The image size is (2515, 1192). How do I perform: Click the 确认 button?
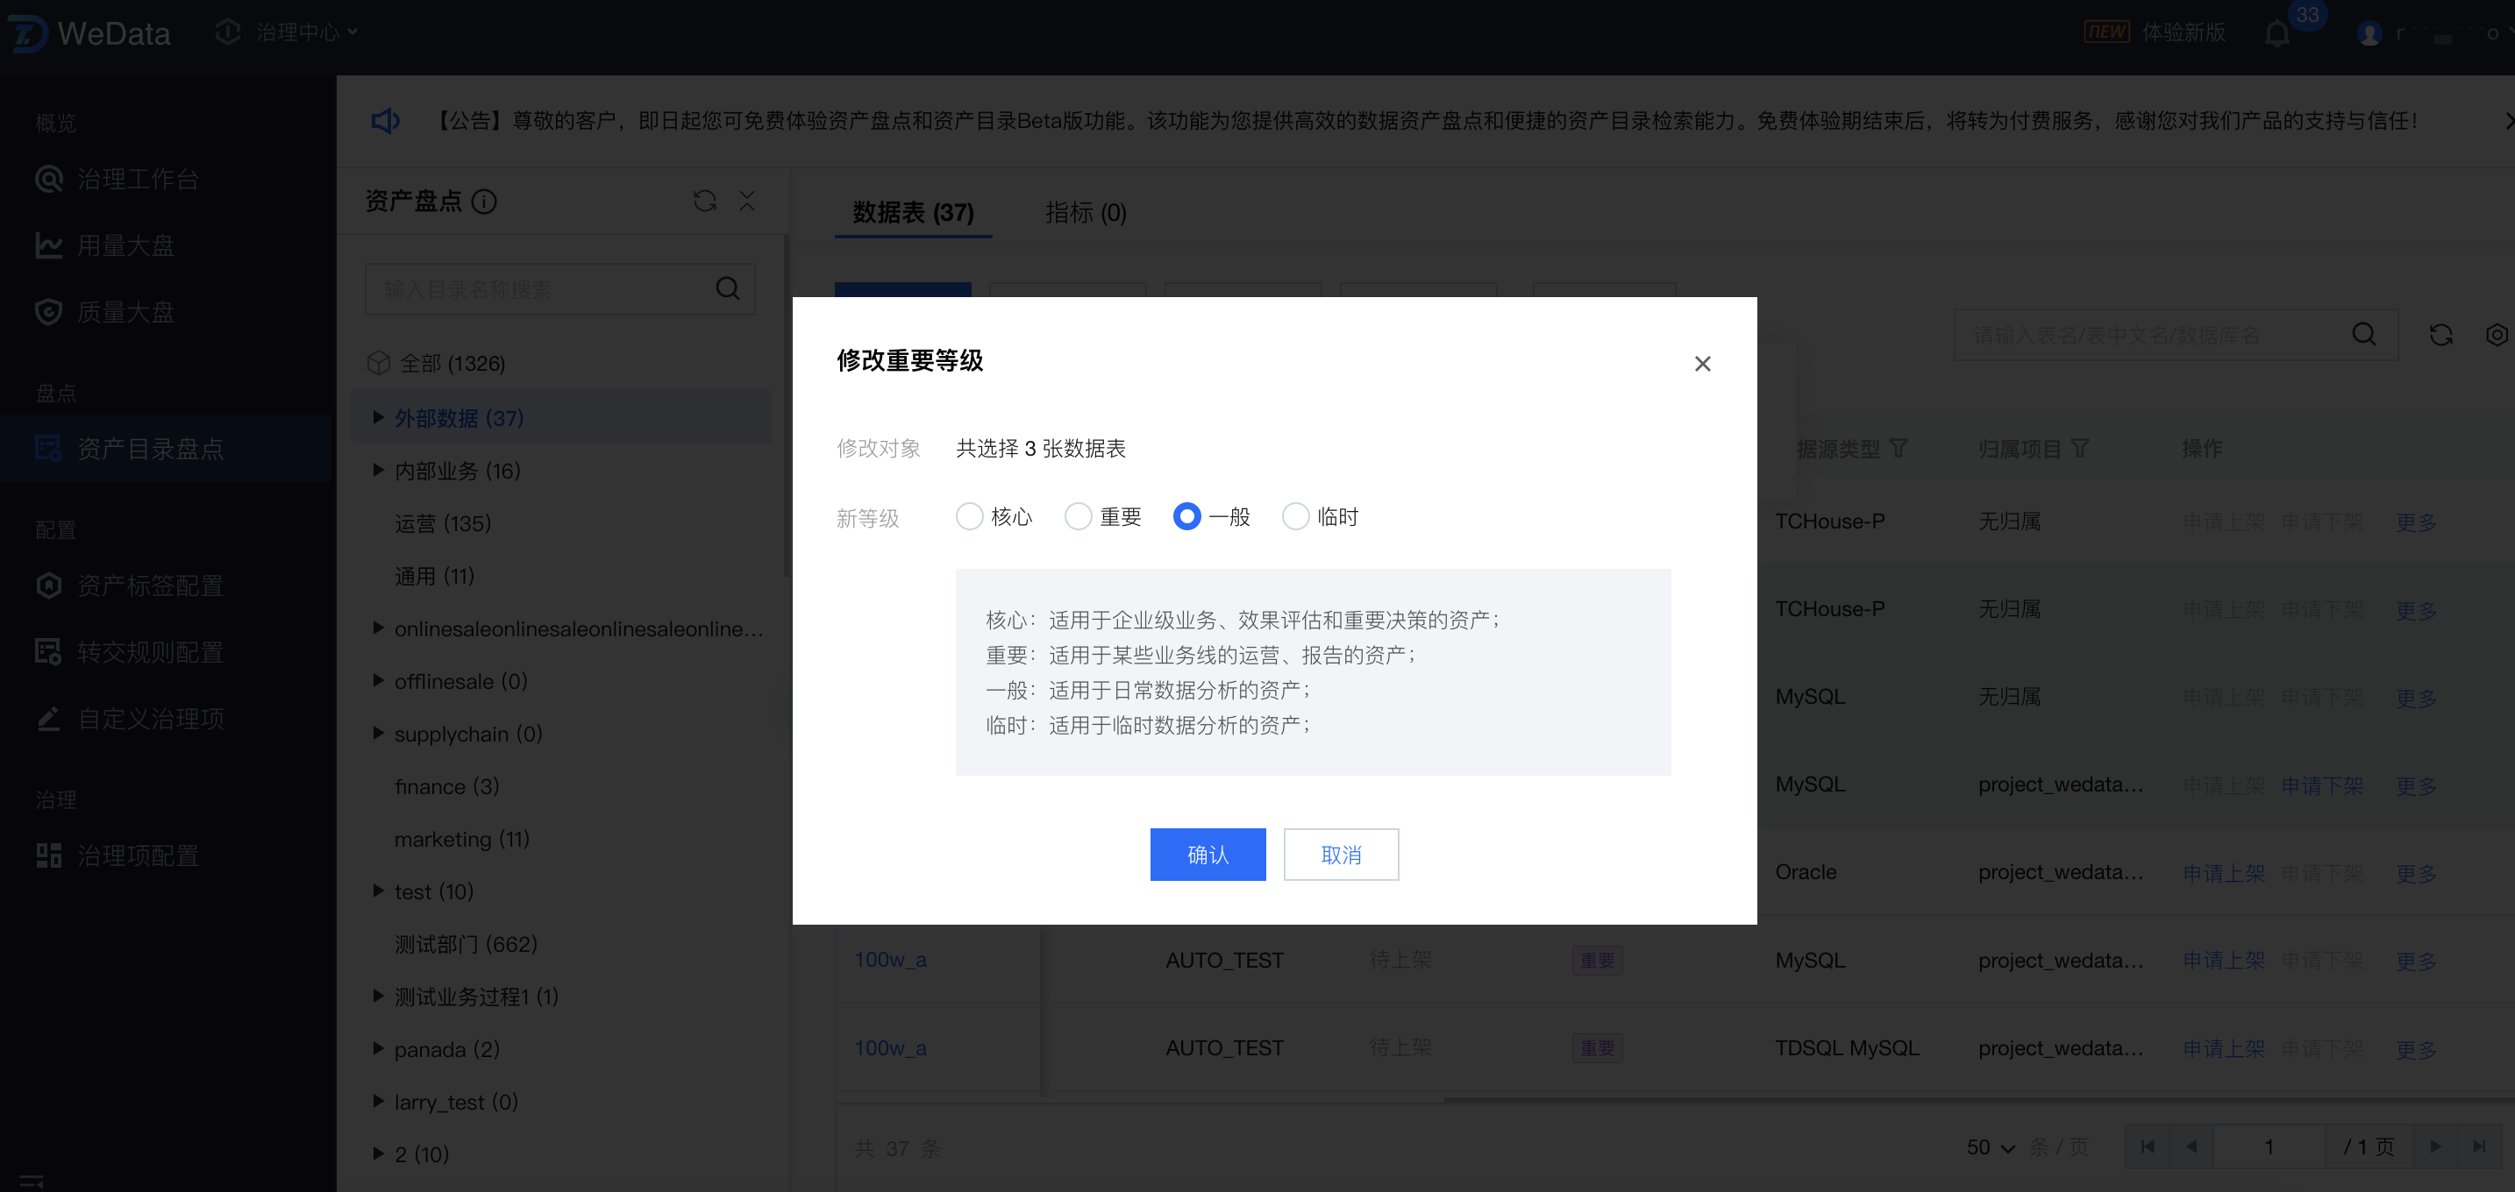[1207, 855]
